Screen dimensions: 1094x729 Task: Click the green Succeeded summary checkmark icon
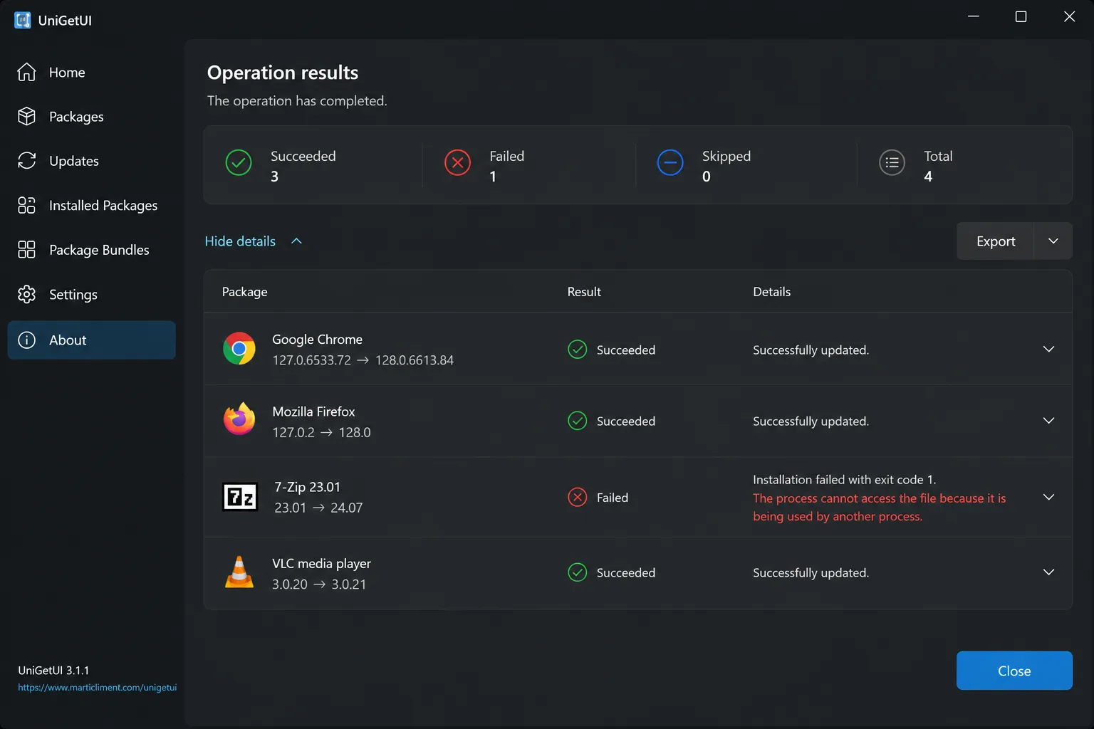239,162
